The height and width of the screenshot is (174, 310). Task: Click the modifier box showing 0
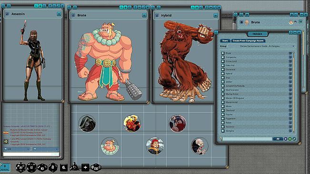(x=5, y=168)
